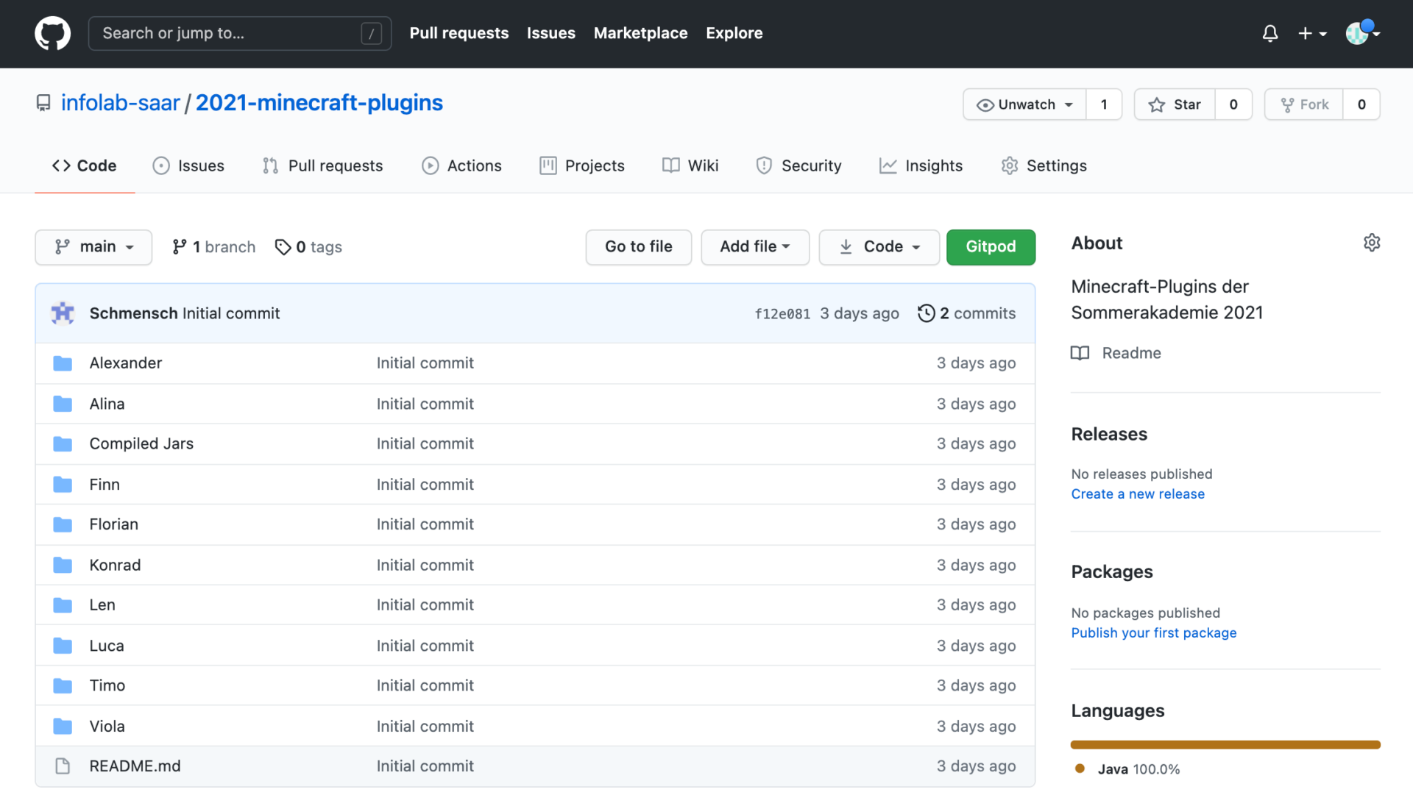This screenshot has height=795, width=1413.
Task: Click the GitHub Octocat home logo
Action: 52,33
